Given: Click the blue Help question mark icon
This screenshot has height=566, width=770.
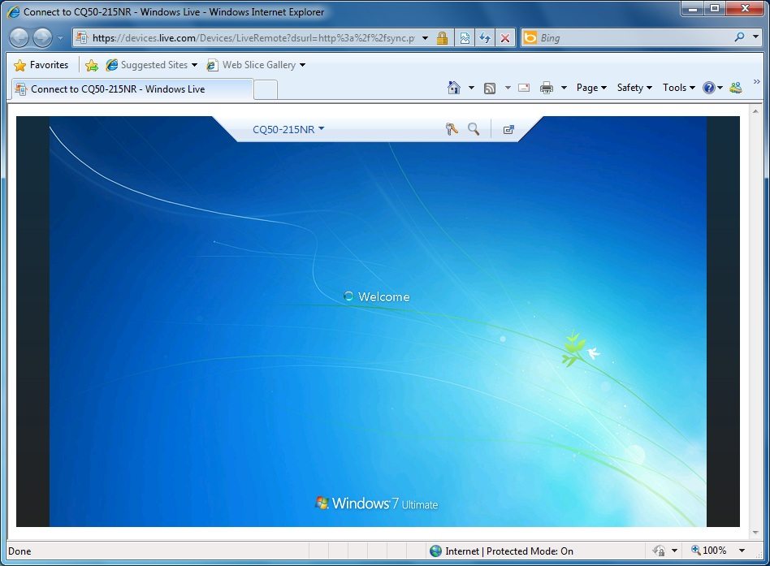Looking at the screenshot, I should 708,88.
